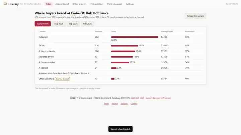The height and width of the screenshot is (135, 241).
Task: Open the Privacy link
Action: pyautogui.click(x=115, y=104)
